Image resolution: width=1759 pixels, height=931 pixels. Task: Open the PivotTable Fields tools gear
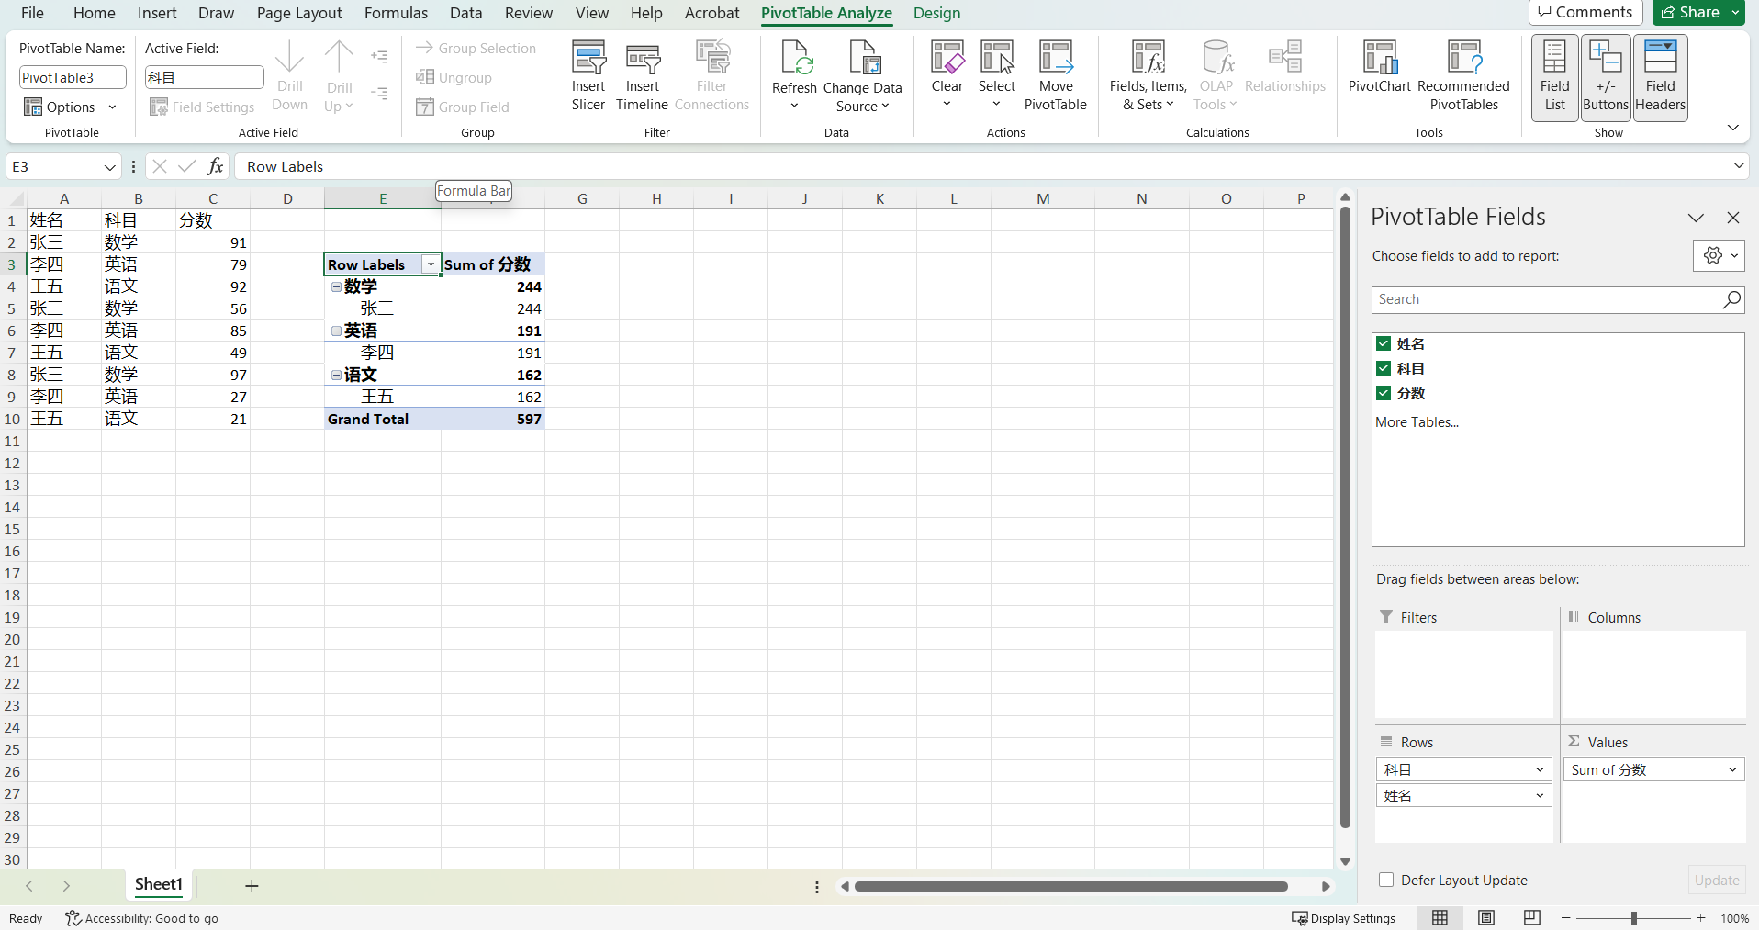(x=1719, y=256)
